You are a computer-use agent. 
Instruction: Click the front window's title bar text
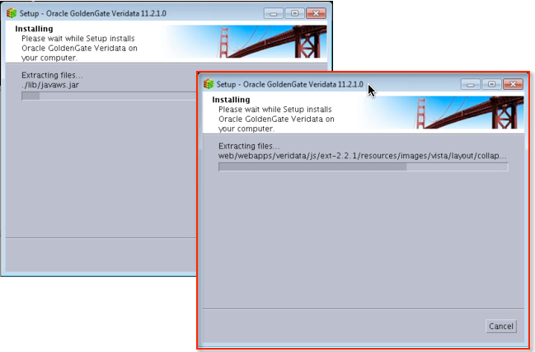coord(289,84)
